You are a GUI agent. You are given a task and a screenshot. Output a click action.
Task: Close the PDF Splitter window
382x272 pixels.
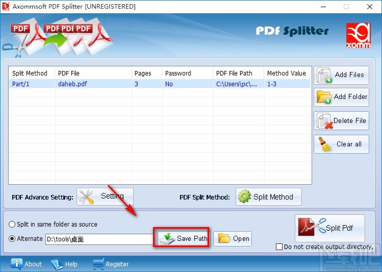click(370, 7)
